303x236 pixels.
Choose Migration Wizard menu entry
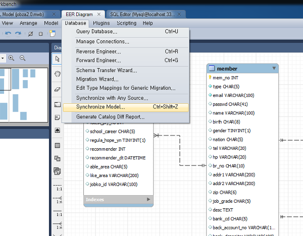[x=126, y=79]
